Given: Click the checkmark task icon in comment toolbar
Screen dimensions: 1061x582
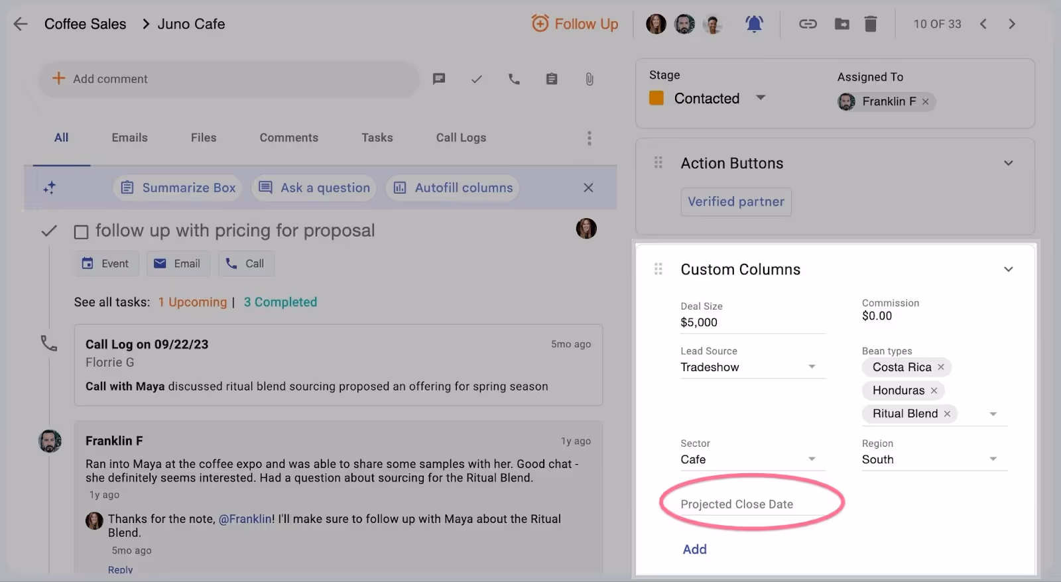Looking at the screenshot, I should click(x=476, y=79).
